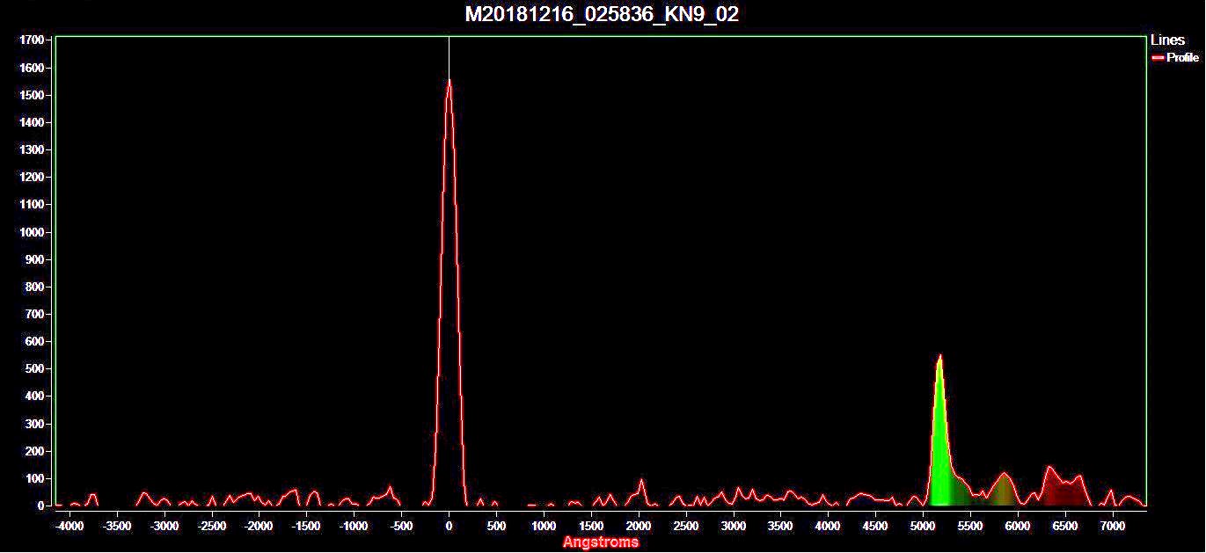Click the 500 y-axis tick label
This screenshot has height=553, width=1206.
(x=35, y=369)
